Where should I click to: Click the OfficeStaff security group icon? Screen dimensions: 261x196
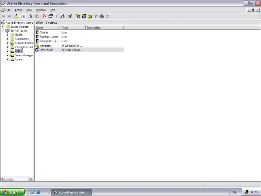(x=37, y=50)
